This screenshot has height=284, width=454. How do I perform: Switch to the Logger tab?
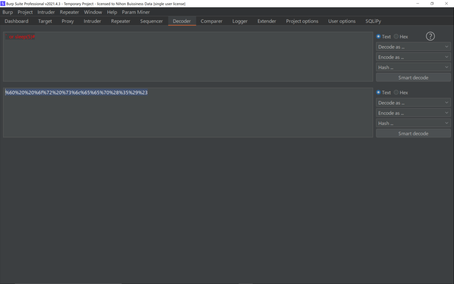click(x=240, y=21)
